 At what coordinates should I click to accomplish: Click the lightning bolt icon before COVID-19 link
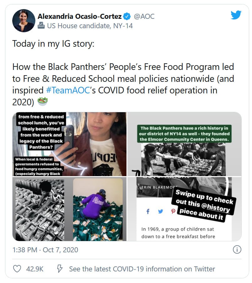coord(59,269)
